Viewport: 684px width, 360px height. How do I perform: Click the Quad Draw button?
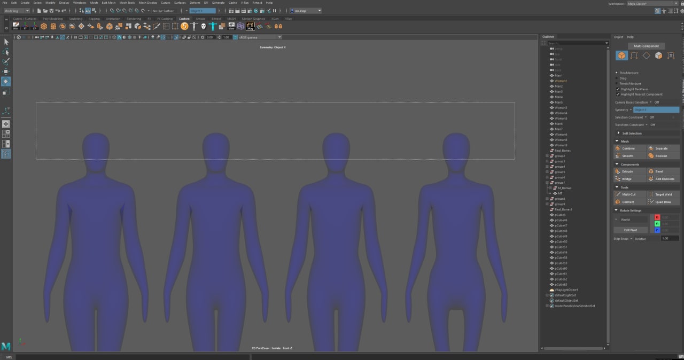663,202
